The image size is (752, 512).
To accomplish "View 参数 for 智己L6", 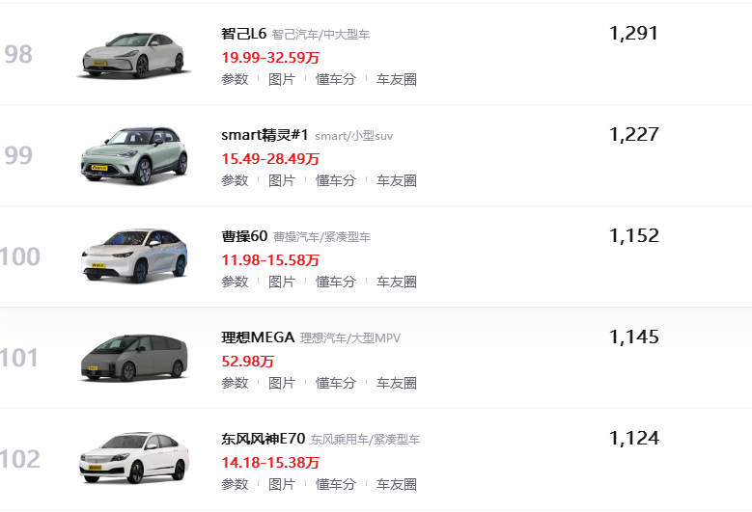I will click(x=235, y=79).
